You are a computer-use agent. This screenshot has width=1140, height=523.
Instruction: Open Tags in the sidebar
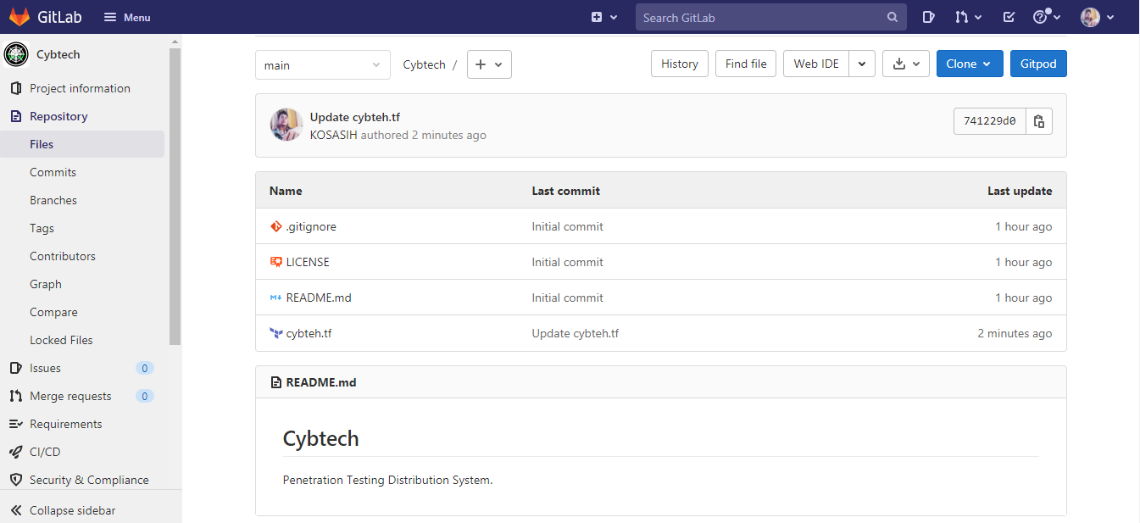coord(42,228)
